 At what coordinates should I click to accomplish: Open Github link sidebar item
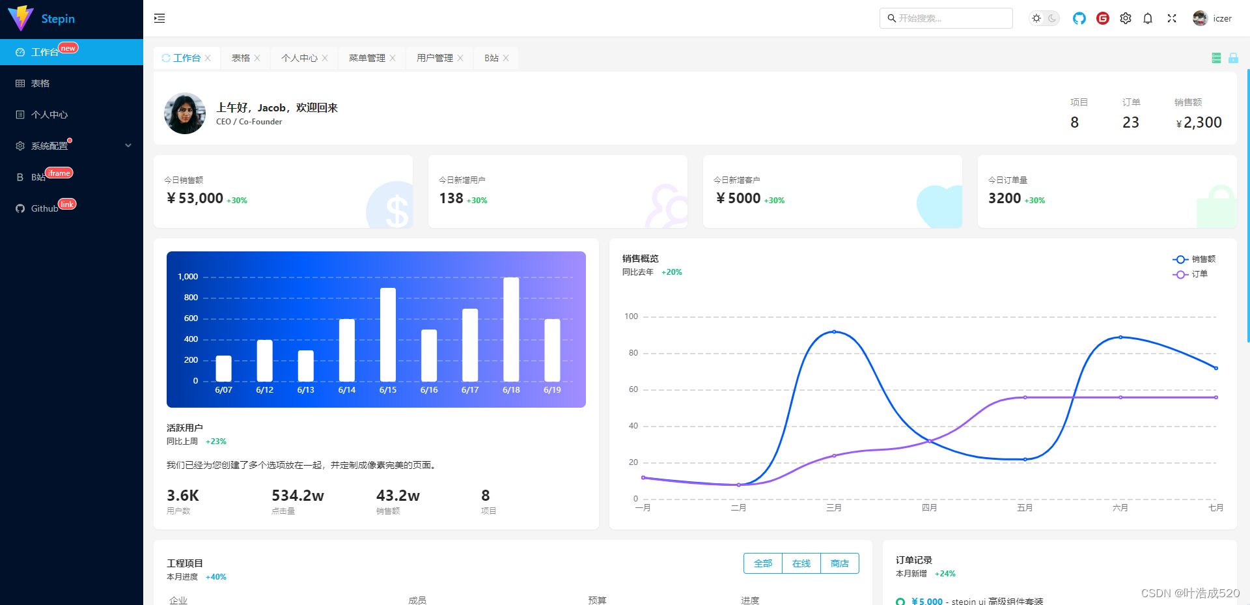coord(72,208)
